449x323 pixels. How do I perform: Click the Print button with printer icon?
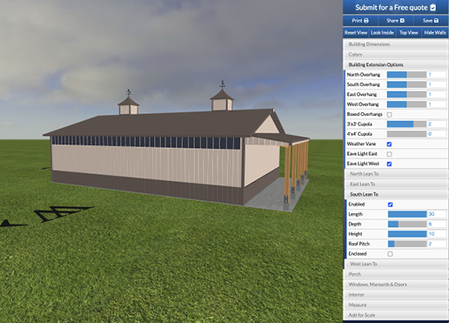[360, 21]
